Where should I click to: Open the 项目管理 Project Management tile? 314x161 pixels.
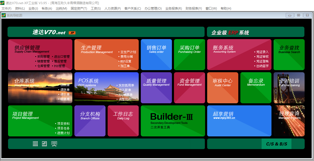(40, 121)
